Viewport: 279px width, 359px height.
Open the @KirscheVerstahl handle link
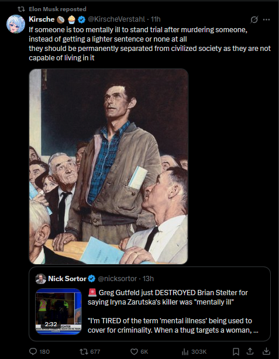[x=116, y=19]
